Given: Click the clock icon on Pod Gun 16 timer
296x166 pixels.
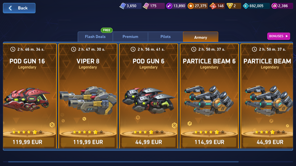Looking at the screenshot, I should pos(13,49).
